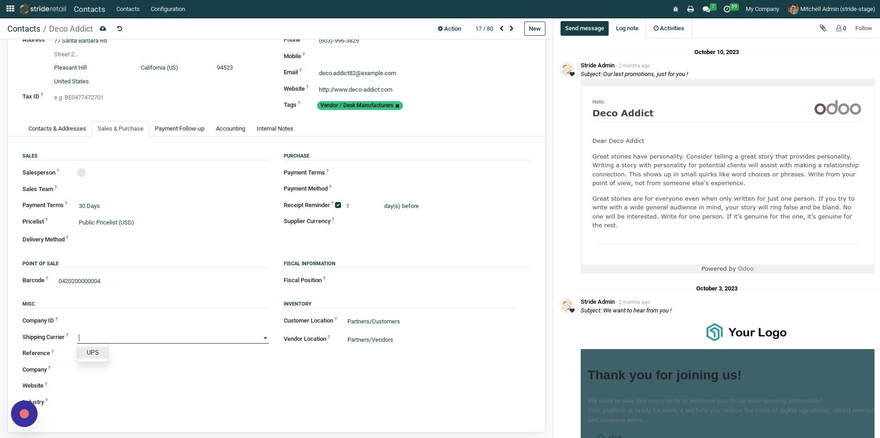Open the Action dropdown menu
880x438 pixels.
(449, 28)
